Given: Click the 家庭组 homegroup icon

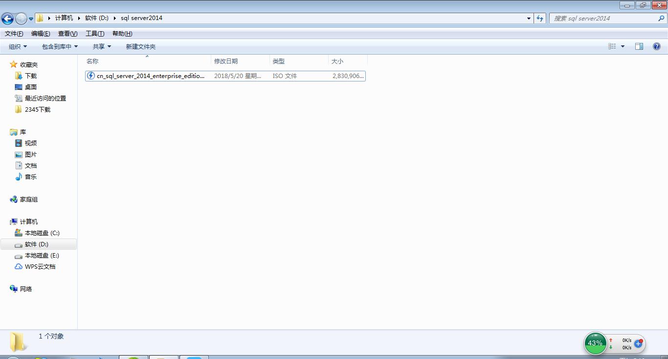Looking at the screenshot, I should tap(14, 199).
